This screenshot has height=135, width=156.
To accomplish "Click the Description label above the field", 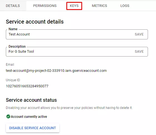I will [17, 46].
